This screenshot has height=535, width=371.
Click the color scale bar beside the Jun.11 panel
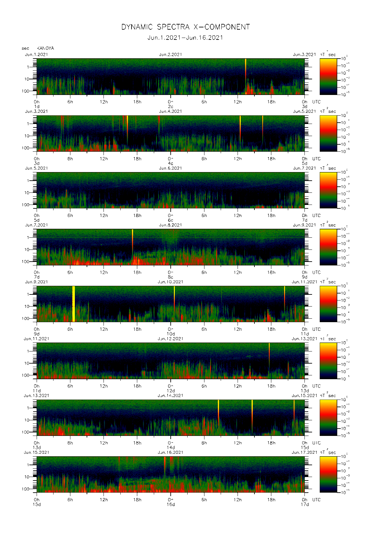(328, 361)
